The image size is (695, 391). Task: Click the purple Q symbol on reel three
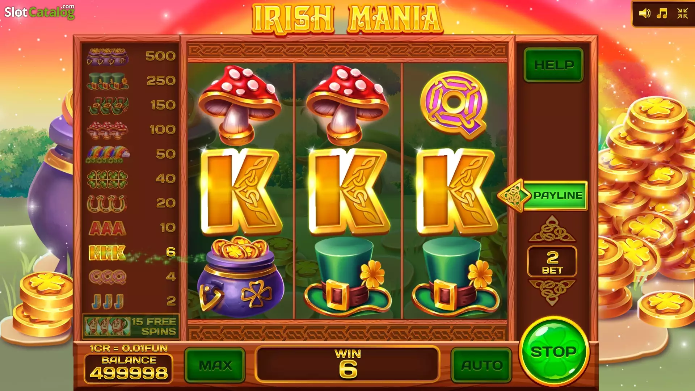pos(455,105)
